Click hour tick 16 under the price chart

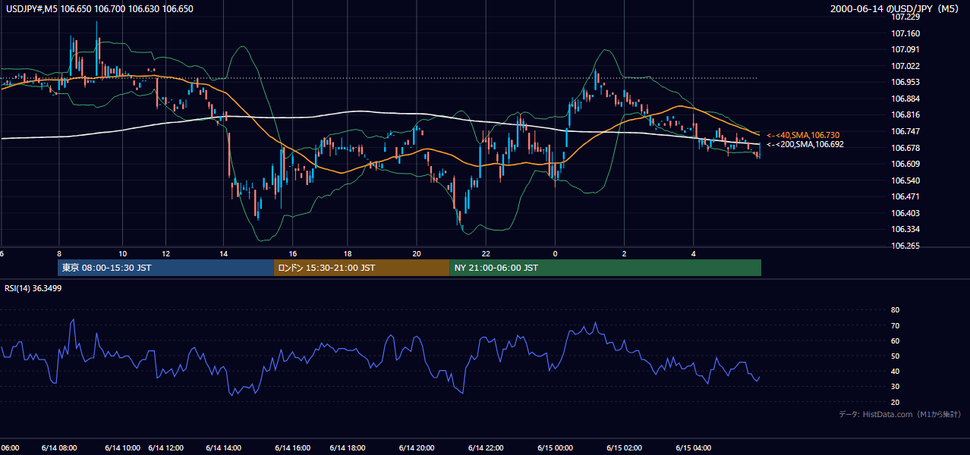tap(293, 253)
